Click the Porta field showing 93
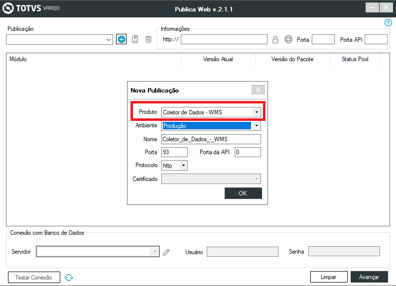This screenshot has height=286, width=396. pyautogui.click(x=174, y=152)
